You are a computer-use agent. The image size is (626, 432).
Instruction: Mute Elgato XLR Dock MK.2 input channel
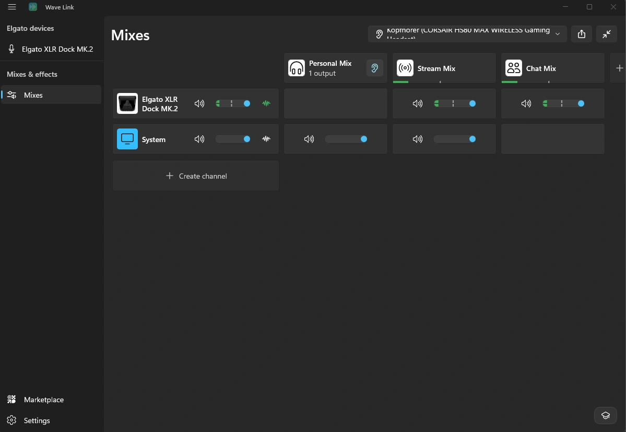pyautogui.click(x=199, y=103)
